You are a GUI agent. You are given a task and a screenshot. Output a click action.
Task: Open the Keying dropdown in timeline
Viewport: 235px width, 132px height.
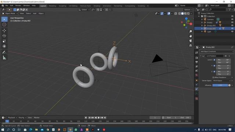(x=22, y=118)
